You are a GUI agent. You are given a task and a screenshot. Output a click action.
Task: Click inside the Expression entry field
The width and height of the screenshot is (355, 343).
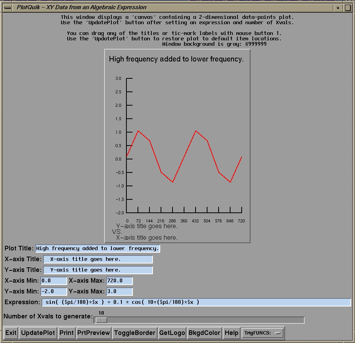(196, 302)
